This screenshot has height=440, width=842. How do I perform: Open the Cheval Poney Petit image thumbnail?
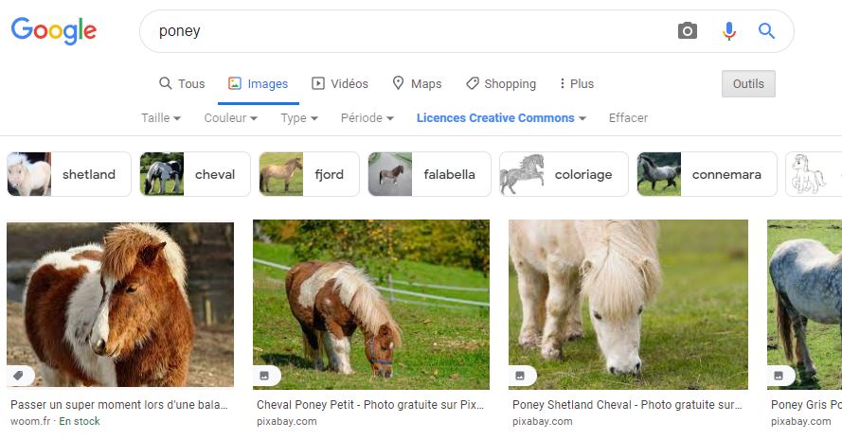click(371, 304)
